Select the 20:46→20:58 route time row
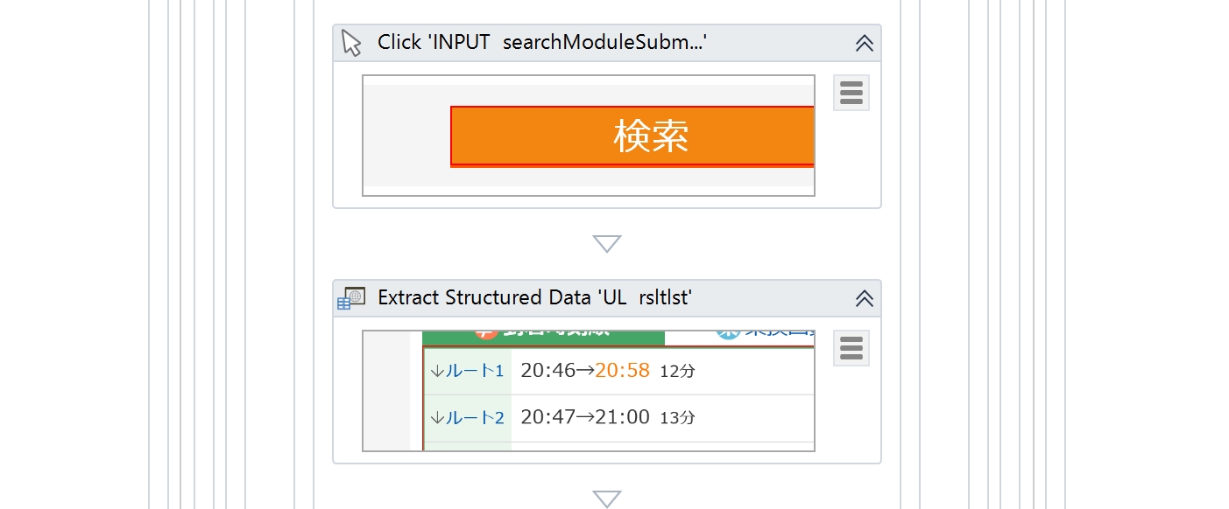The width and height of the screenshot is (1229, 509). click(663, 371)
